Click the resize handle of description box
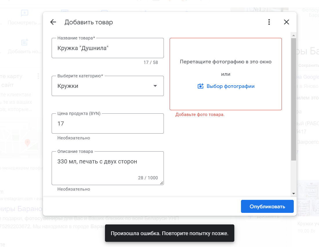Viewport: 319px width, 247px height. 162,183
